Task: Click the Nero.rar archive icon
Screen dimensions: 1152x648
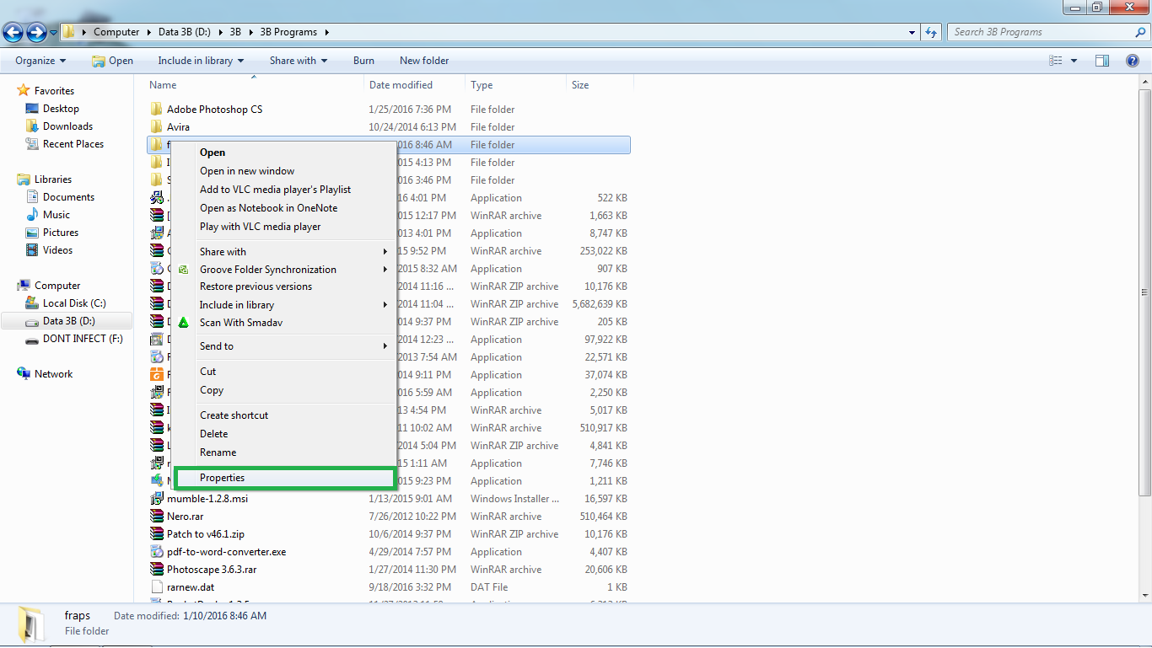Action: click(x=157, y=517)
